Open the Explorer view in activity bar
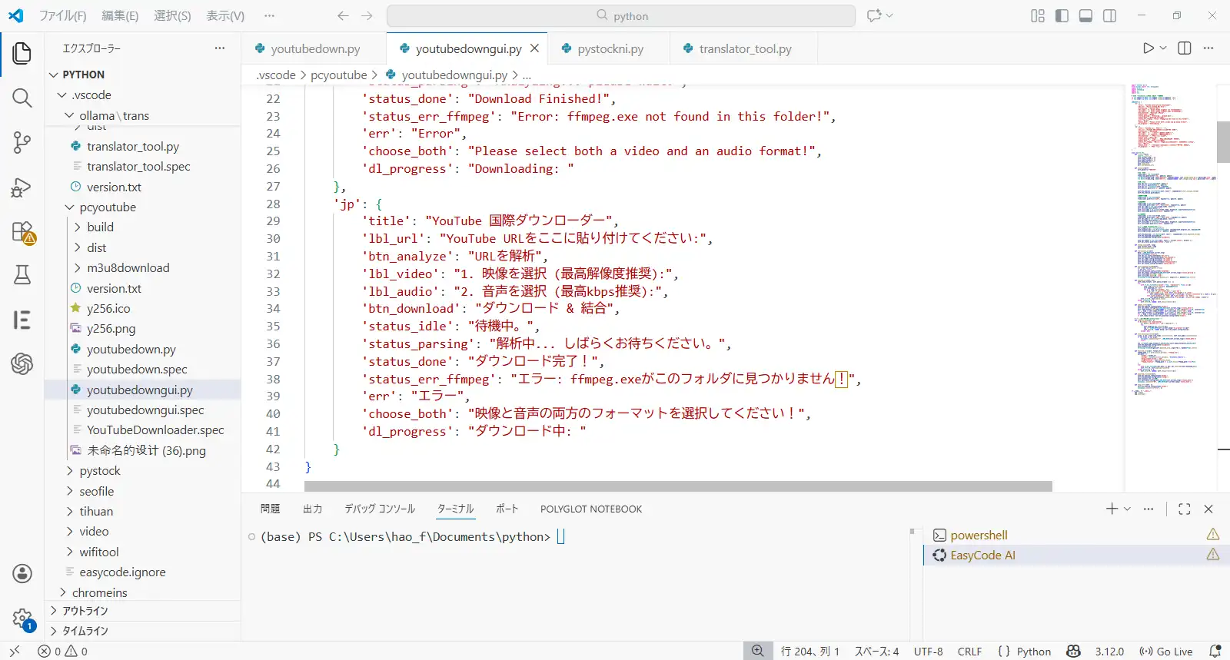Image resolution: width=1230 pixels, height=660 pixels. point(22,53)
